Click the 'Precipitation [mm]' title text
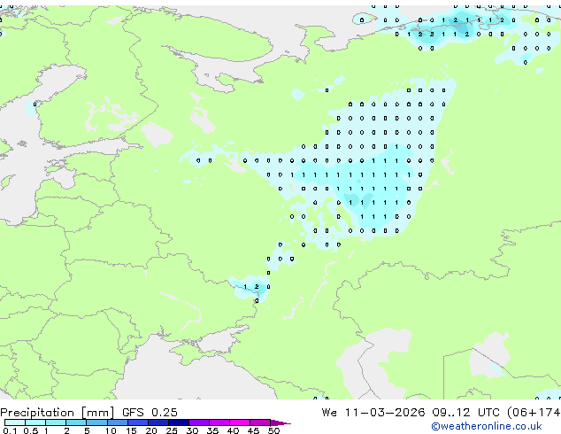Viewport: 561px width, 434px height. [58, 413]
